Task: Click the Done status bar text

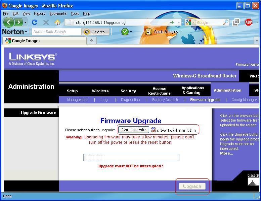Action: tap(7, 196)
